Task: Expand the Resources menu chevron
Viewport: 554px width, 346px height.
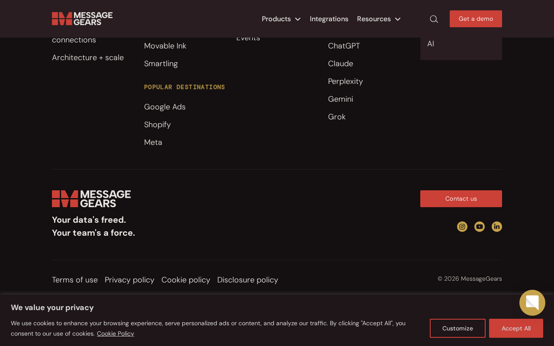Action: click(398, 19)
